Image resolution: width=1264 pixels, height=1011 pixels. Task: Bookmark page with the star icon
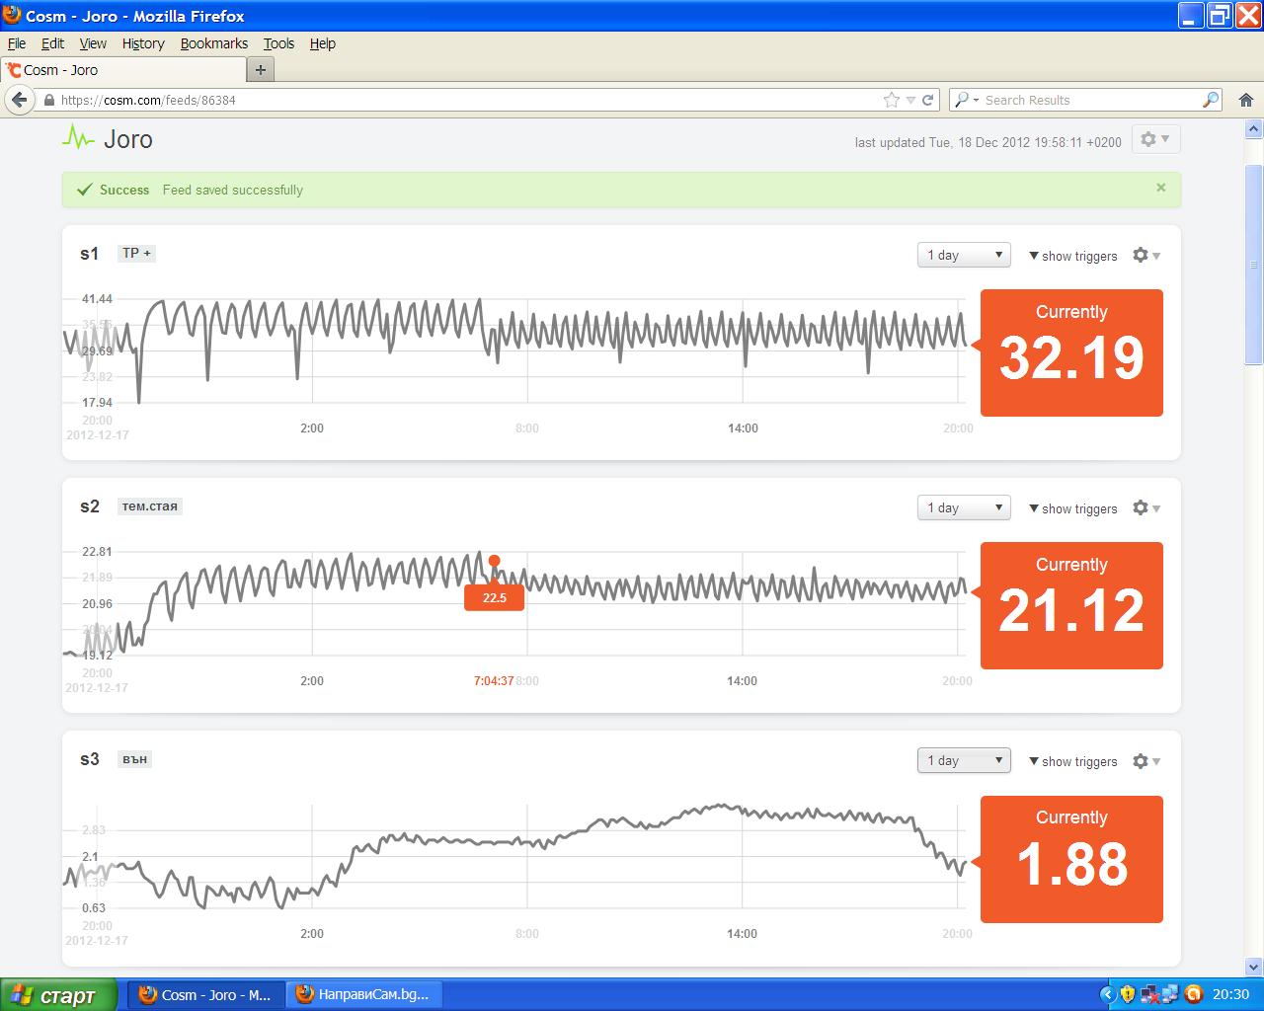[x=892, y=100]
